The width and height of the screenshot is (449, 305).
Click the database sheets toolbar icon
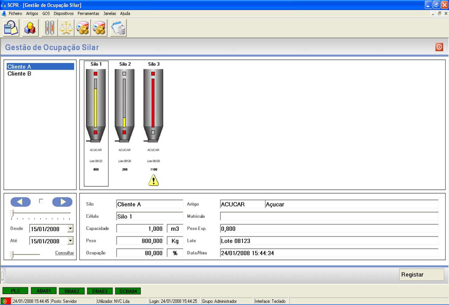pos(118,28)
